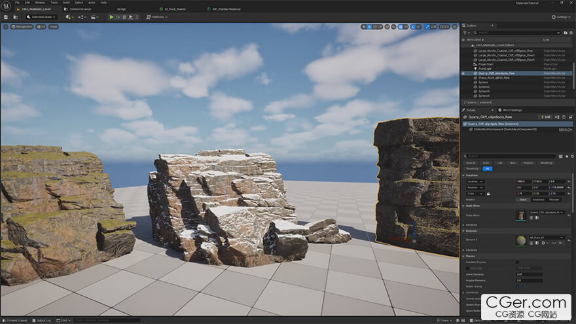
Task: Click the Outliner search field
Action: 517,33
